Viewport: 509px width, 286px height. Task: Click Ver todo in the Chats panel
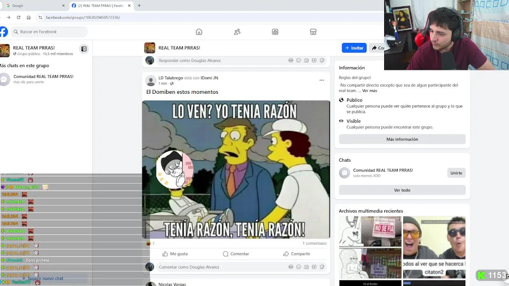pos(402,190)
